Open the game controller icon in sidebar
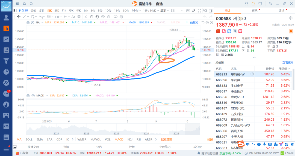Screen dimensions: 295x156 6,115
